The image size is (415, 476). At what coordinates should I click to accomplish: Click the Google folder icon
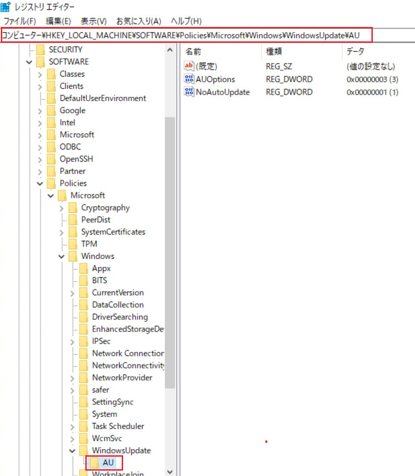(51, 110)
